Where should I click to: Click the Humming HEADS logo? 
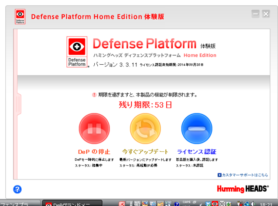click(243, 189)
